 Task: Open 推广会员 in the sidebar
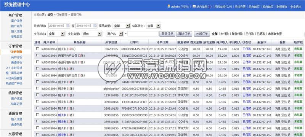16,26
